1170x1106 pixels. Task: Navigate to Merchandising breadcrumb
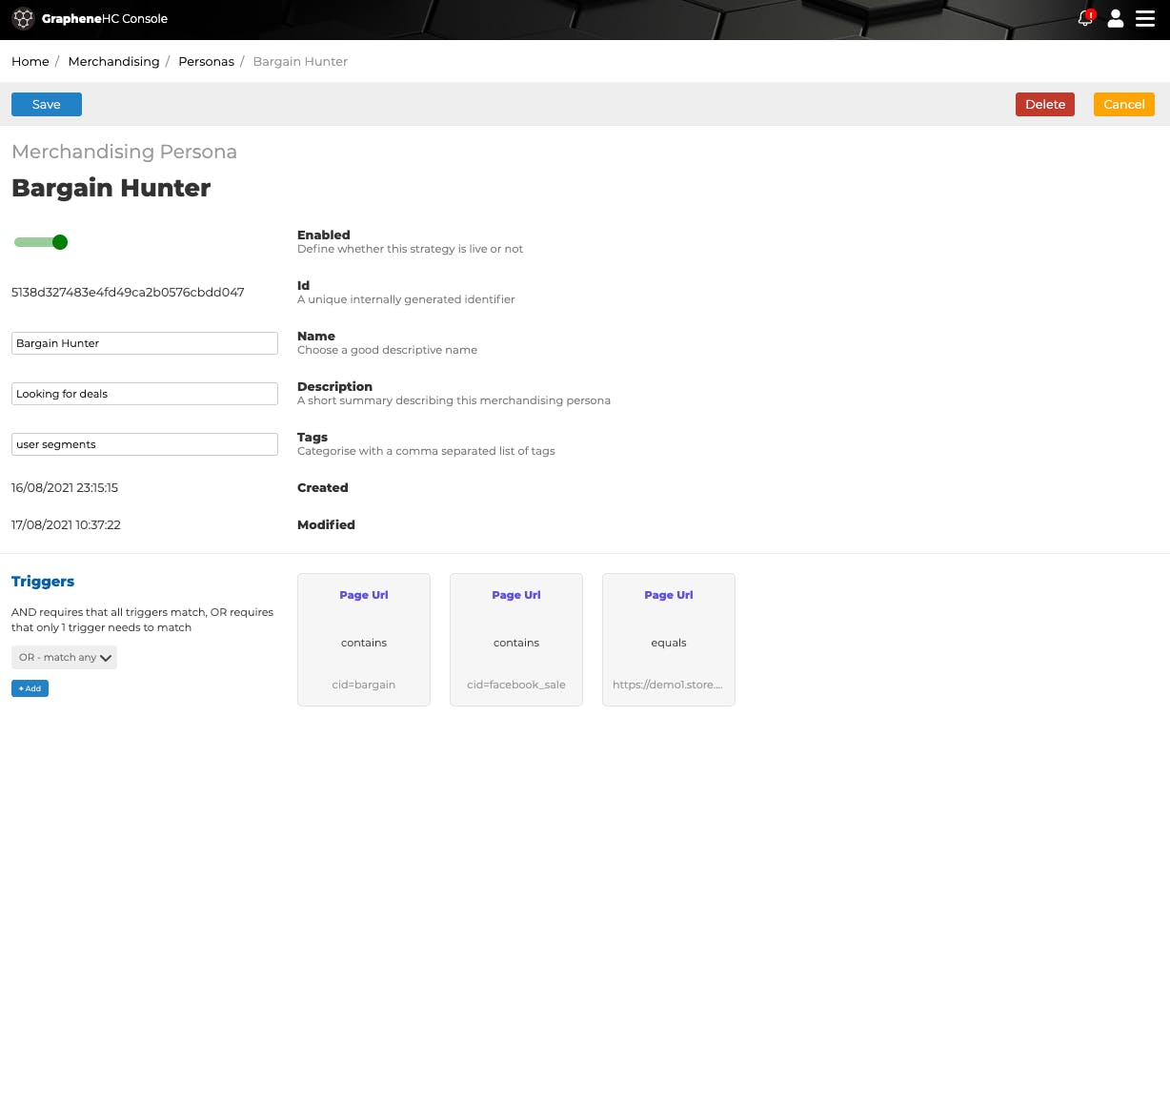pos(113,61)
